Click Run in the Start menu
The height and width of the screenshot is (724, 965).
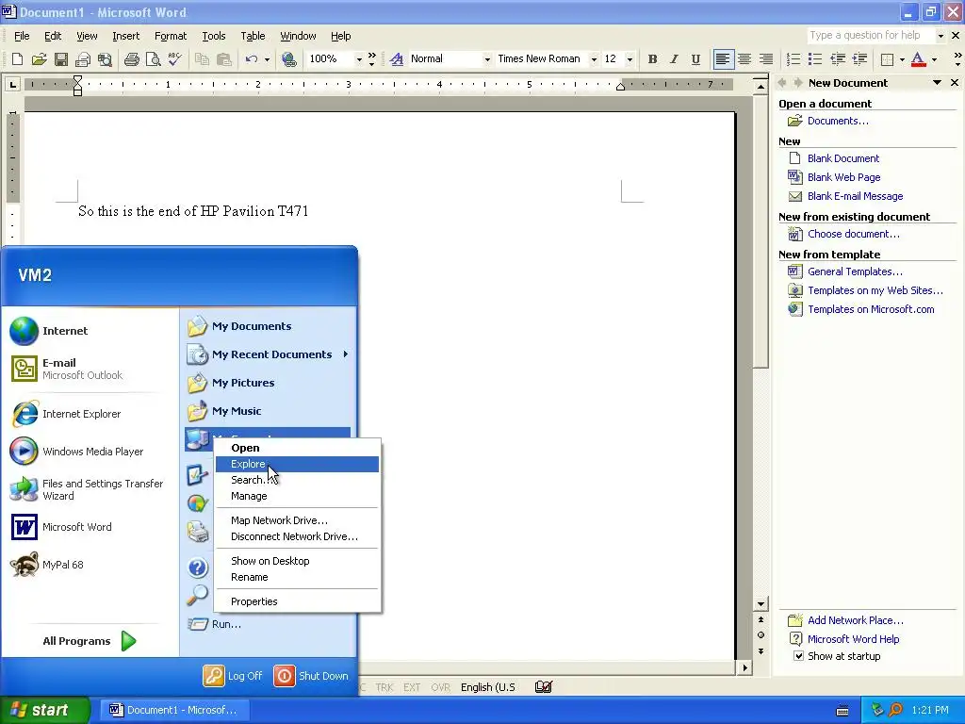click(x=269, y=624)
